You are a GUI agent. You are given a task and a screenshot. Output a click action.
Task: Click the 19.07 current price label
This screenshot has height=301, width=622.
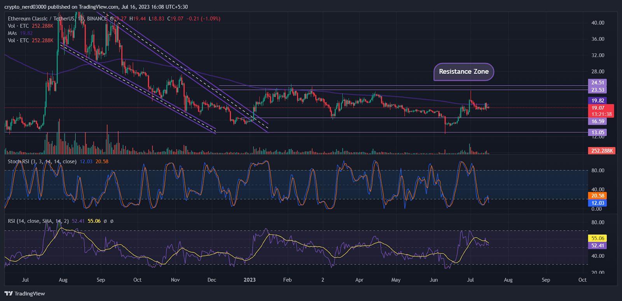(x=598, y=108)
